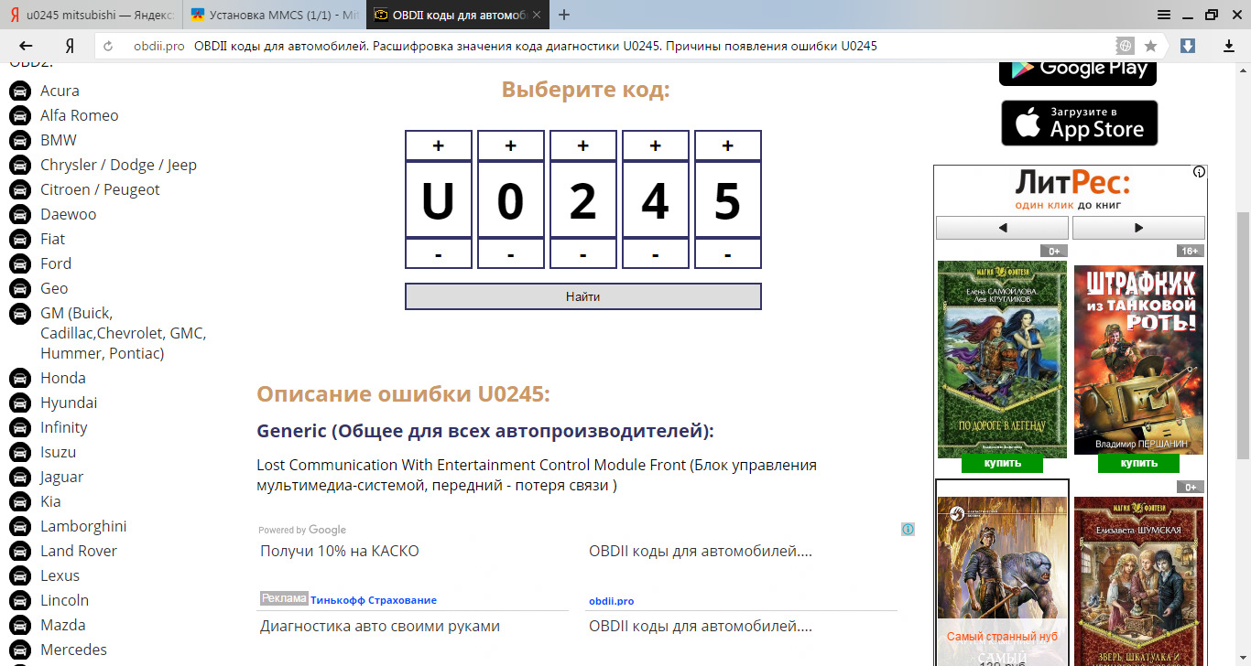Click the car icon beside Lexus
The width and height of the screenshot is (1251, 666).
point(19,575)
